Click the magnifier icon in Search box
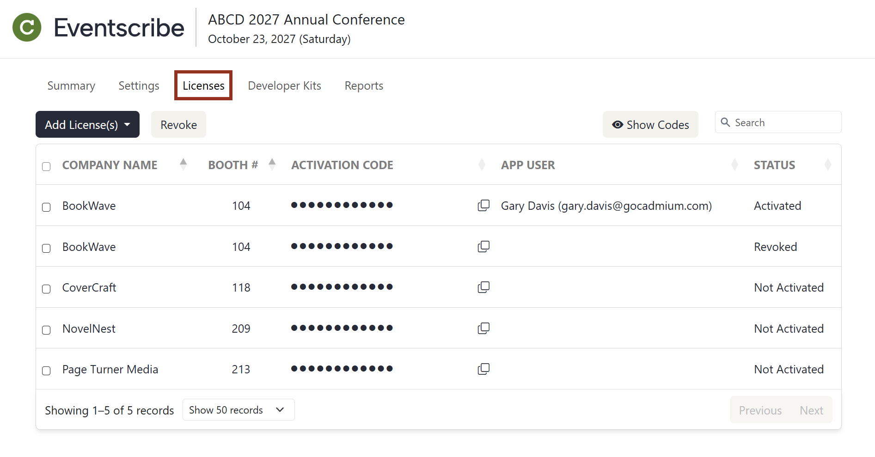Viewport: 875px width, 457px height. [725, 122]
